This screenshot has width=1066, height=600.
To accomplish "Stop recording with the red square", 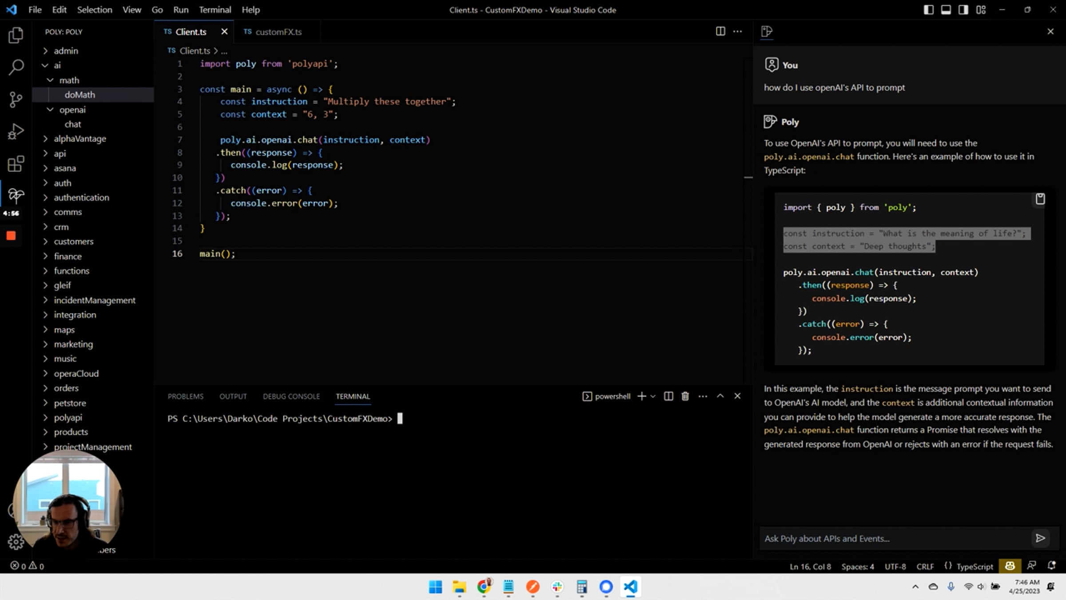I will pyautogui.click(x=11, y=236).
